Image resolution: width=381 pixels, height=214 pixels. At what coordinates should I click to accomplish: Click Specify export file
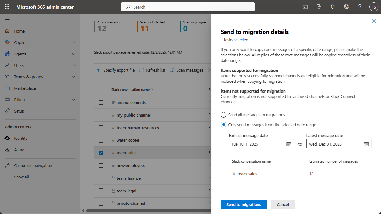[116, 70]
